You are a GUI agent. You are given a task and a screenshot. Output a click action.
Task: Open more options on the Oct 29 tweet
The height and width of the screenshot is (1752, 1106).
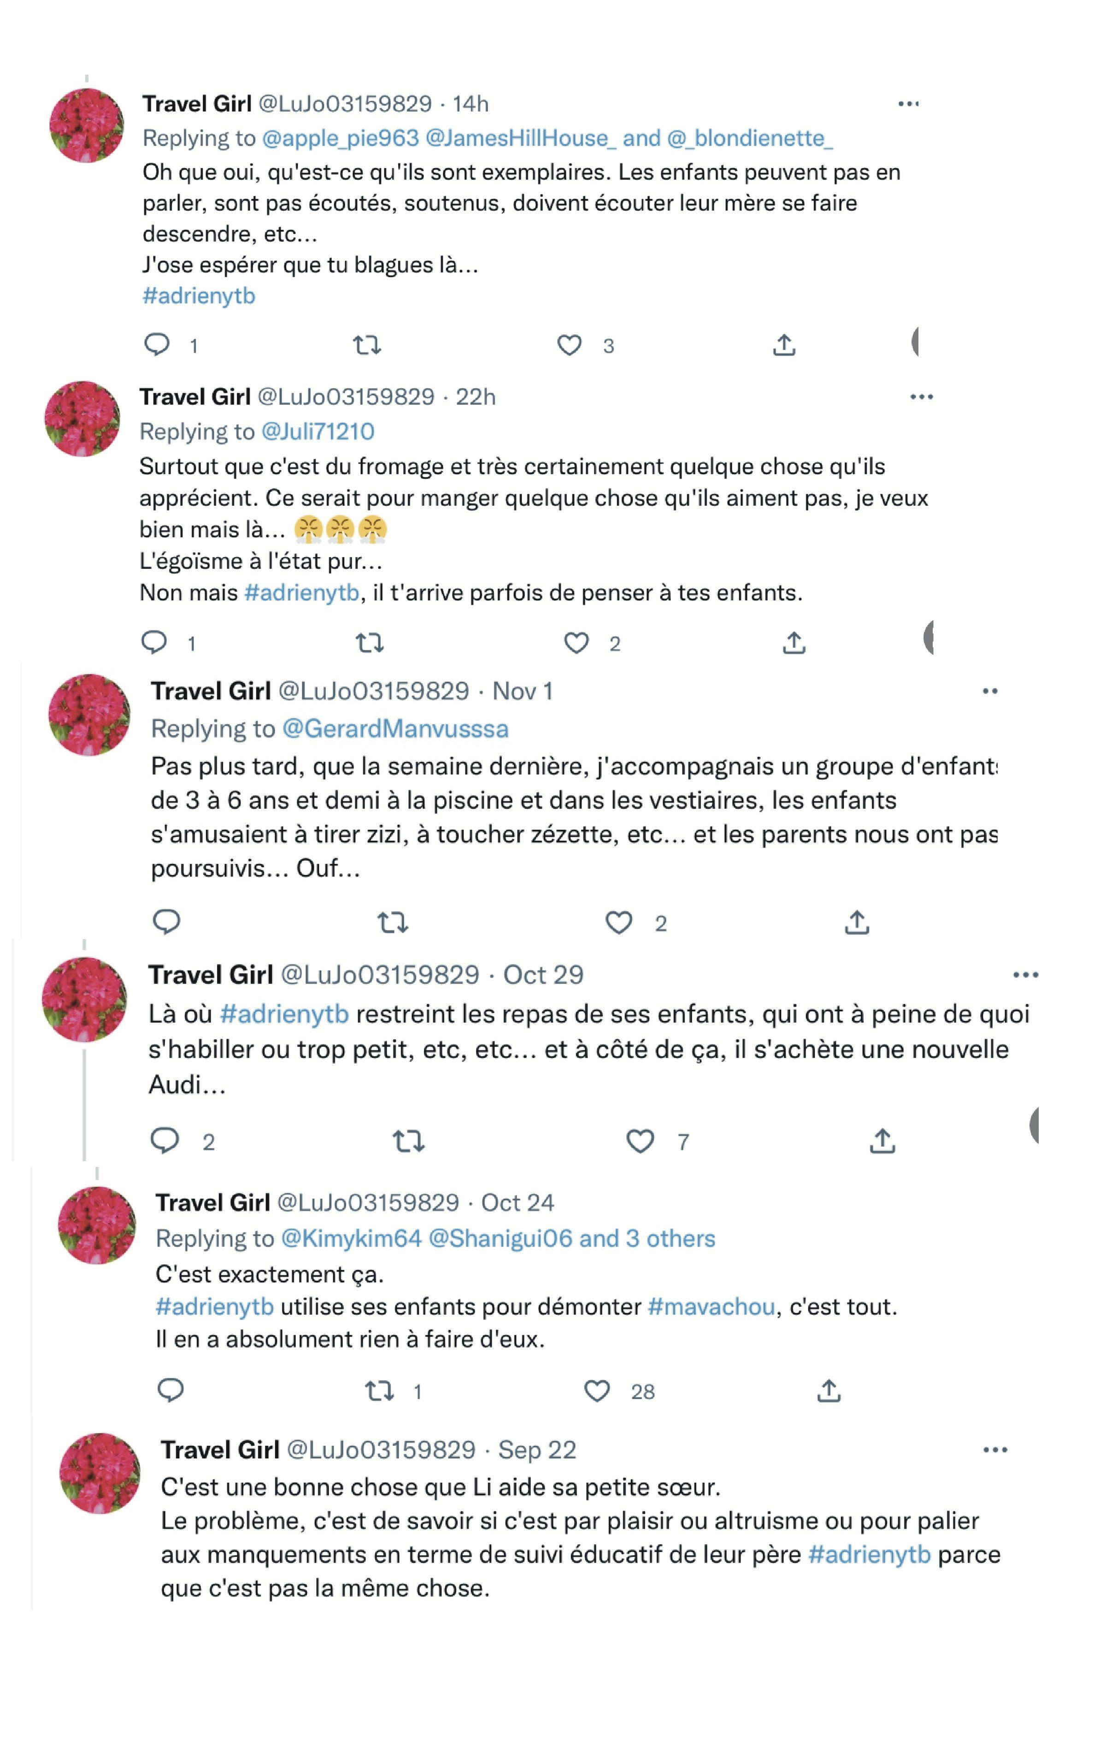(x=1025, y=975)
